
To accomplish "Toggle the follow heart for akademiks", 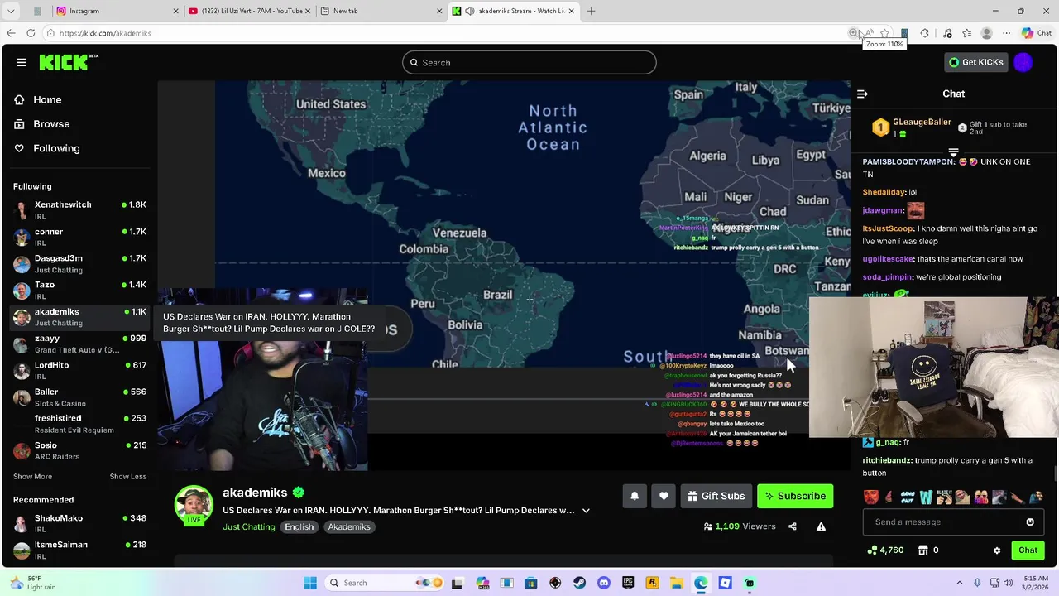I will click(664, 496).
